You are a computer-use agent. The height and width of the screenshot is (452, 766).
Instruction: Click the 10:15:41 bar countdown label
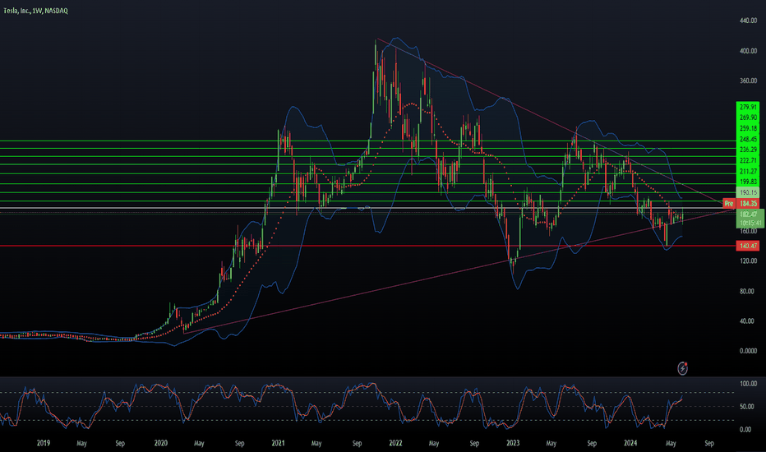[750, 223]
